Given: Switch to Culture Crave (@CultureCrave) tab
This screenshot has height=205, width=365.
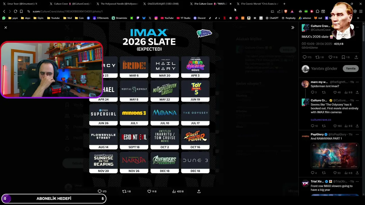Looking at the screenshot, I should click(70, 4).
